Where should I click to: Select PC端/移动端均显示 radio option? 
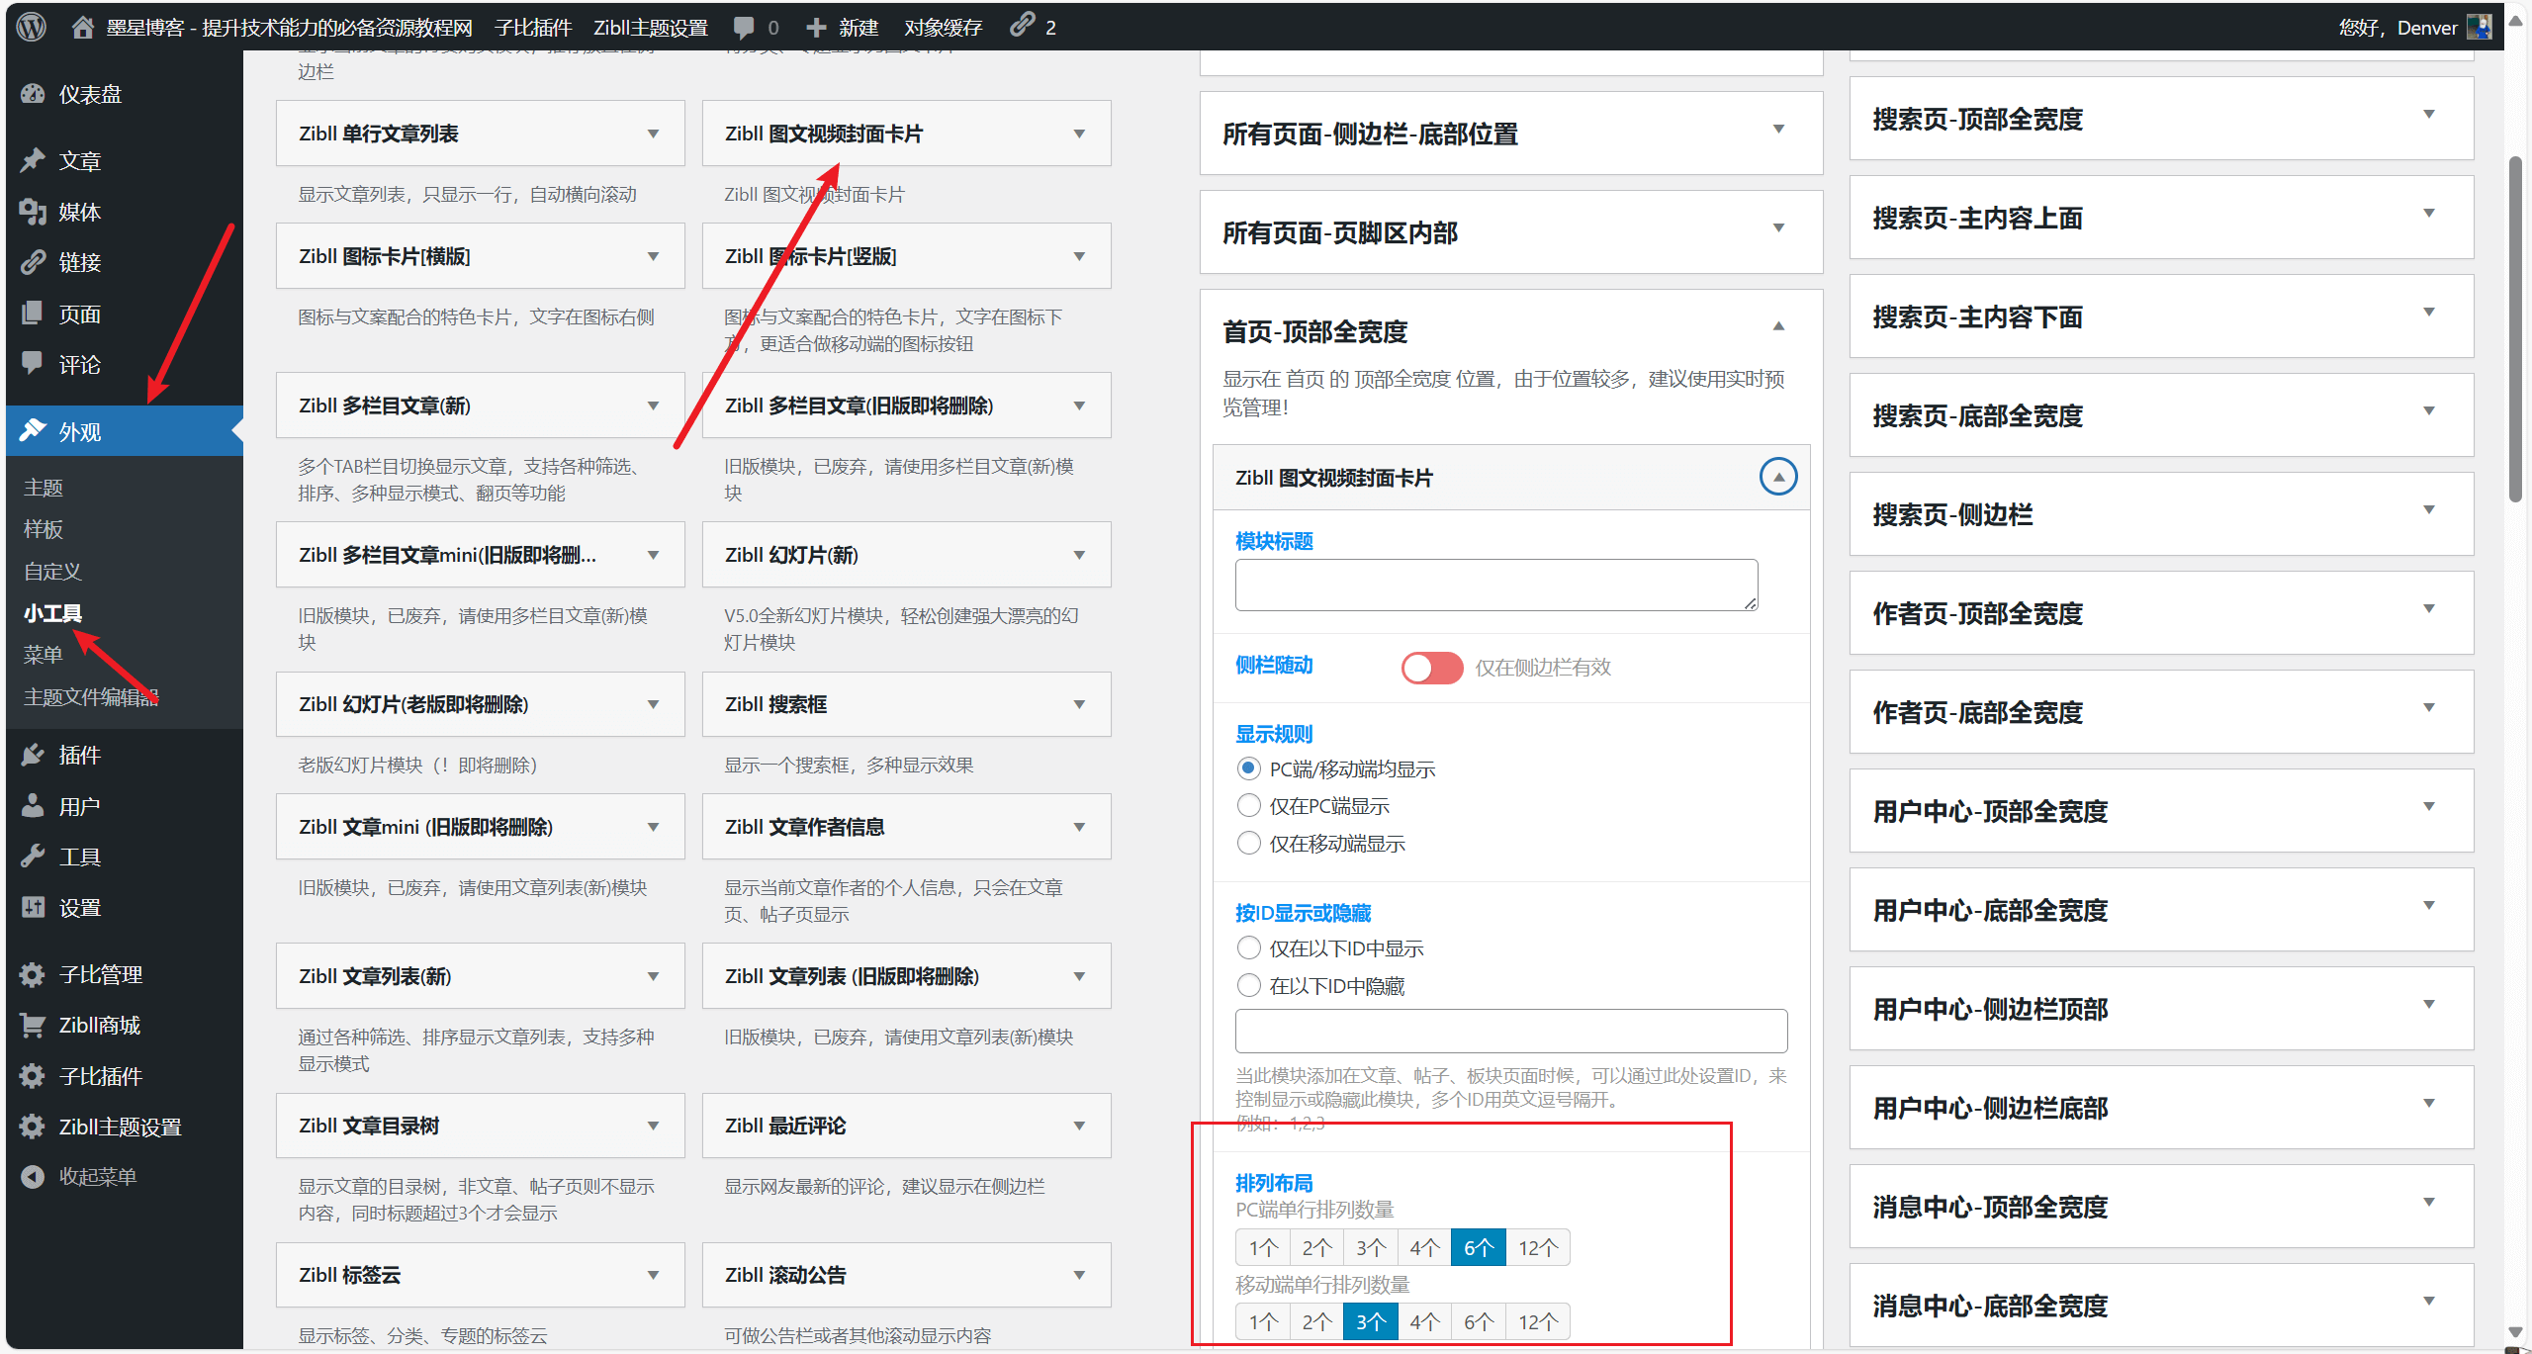[x=1249, y=768]
